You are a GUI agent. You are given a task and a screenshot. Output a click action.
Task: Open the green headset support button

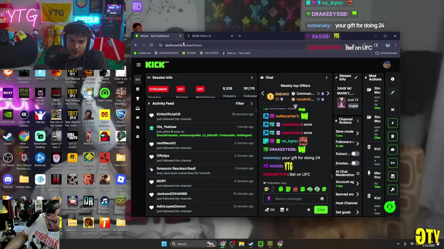click(390, 207)
